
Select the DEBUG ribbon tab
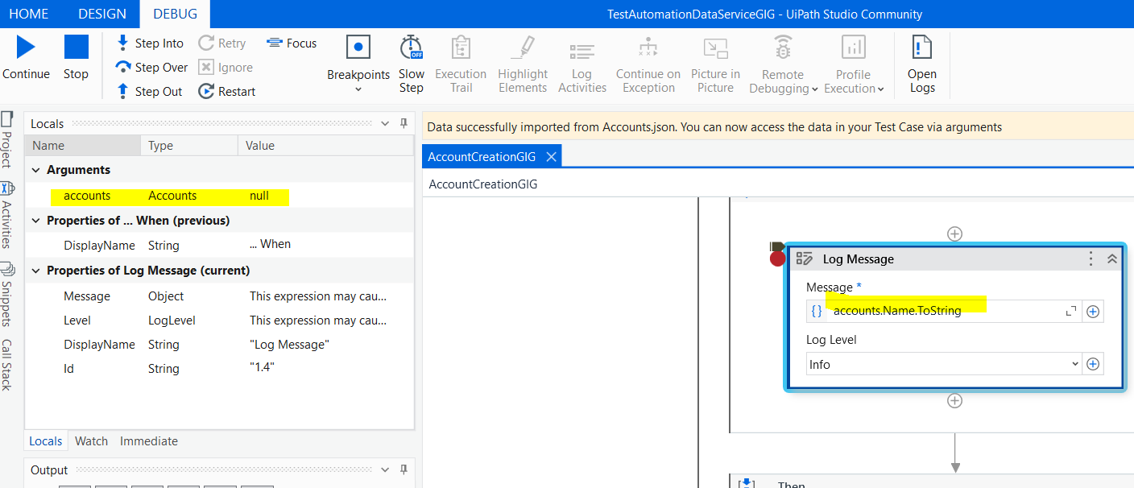175,14
